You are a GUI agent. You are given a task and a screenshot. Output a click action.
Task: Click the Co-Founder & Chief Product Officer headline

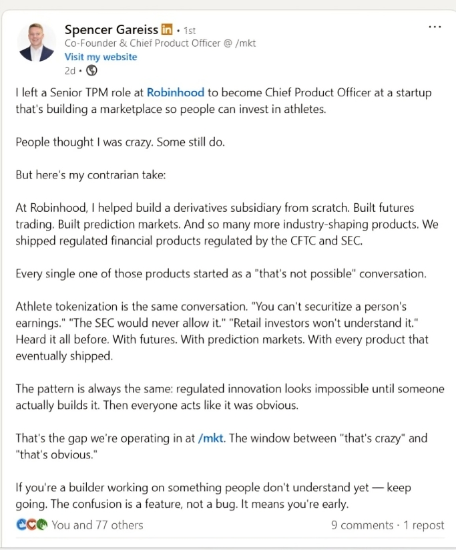click(x=160, y=43)
